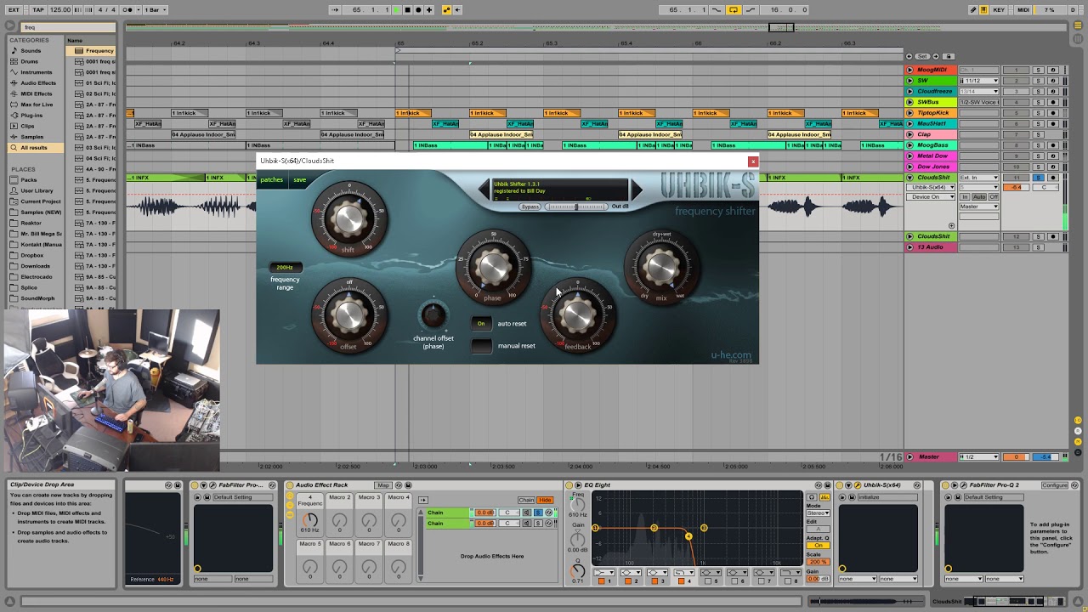
Task: Click the TAP tempo button
Action: pos(38,9)
